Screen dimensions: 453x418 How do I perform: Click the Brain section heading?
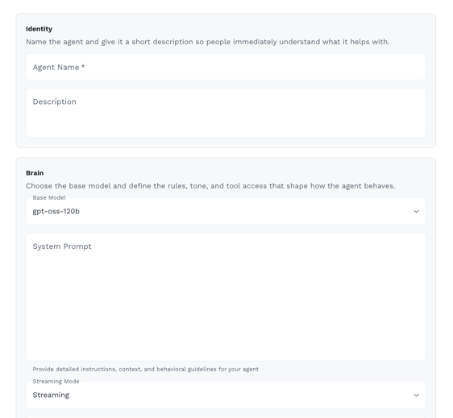coord(35,173)
